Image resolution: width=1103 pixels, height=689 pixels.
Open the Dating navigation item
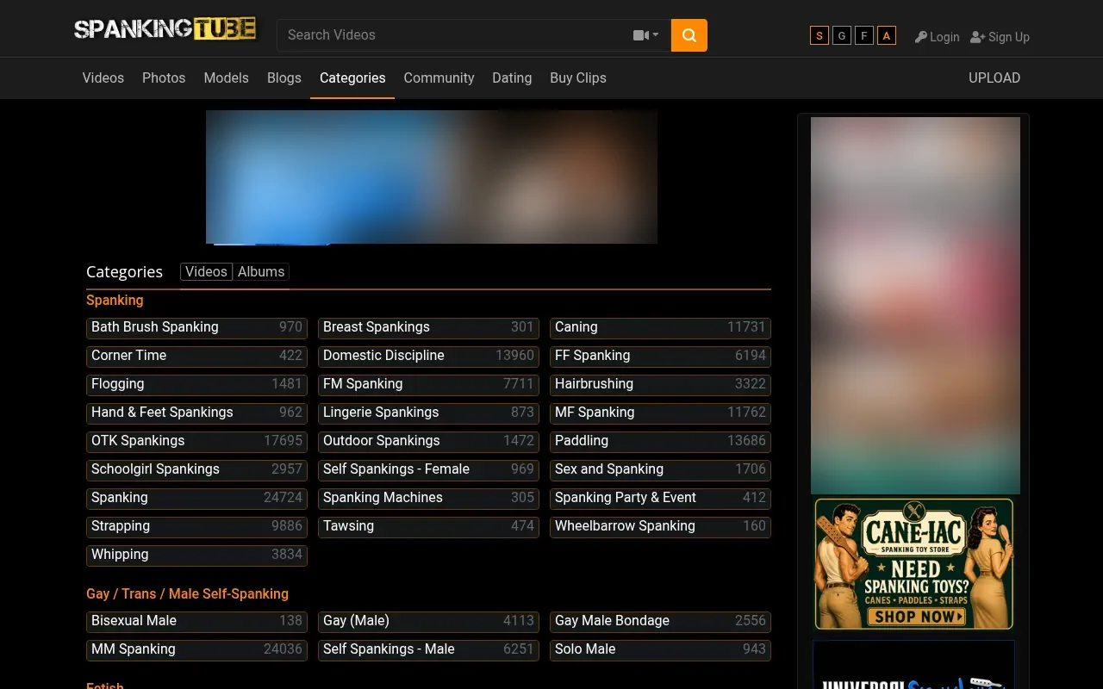pyautogui.click(x=512, y=78)
